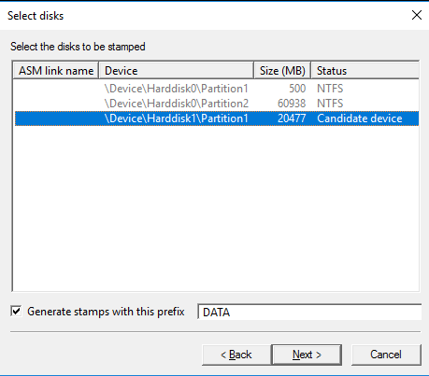This screenshot has height=376, width=429.
Task: Click the 60938 size cell
Action: click(x=292, y=104)
